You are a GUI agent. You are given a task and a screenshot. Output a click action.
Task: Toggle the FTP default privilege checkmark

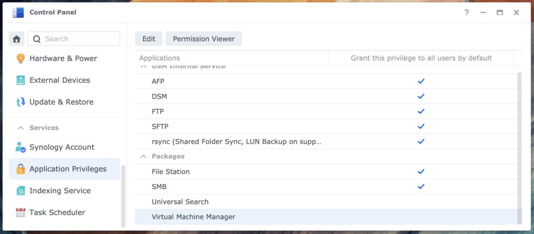[x=421, y=111]
